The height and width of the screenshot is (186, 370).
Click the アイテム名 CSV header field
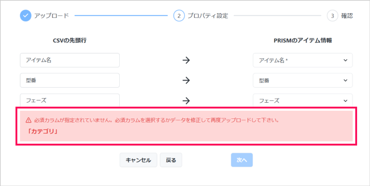(70, 60)
